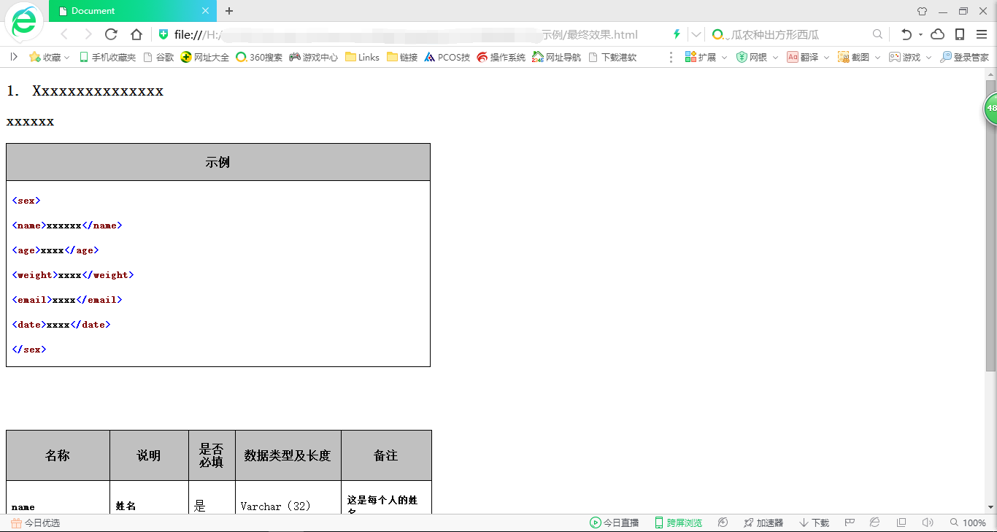997x532 pixels.
Task: Click the window split icon in status bar
Action: click(901, 523)
